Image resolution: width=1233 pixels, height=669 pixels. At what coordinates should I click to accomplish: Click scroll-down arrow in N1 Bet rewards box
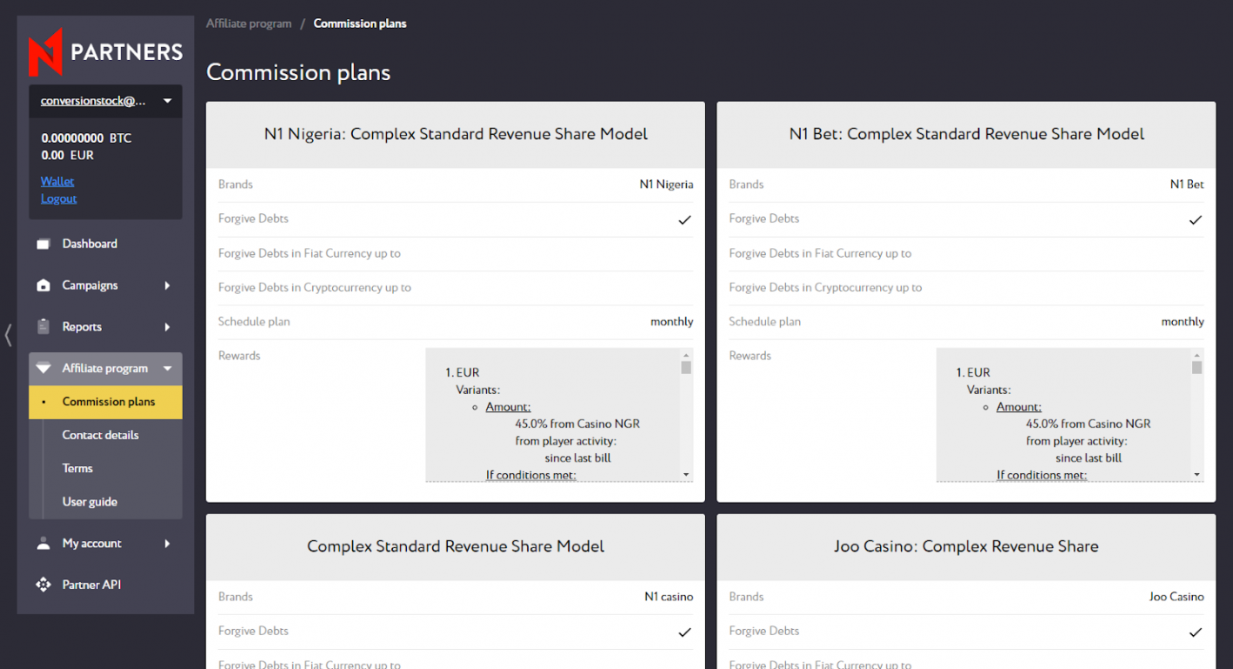[1197, 475]
